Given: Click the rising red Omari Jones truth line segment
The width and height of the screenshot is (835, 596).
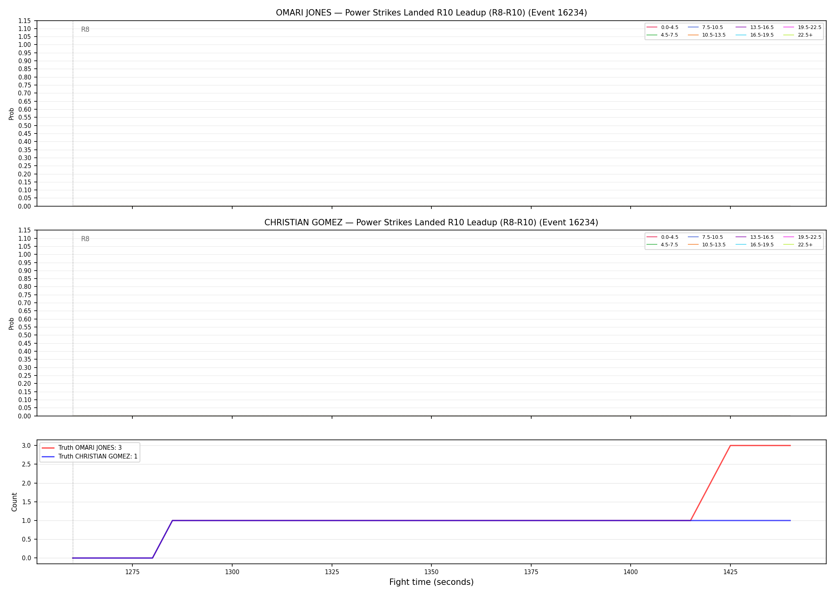Looking at the screenshot, I should (711, 483).
